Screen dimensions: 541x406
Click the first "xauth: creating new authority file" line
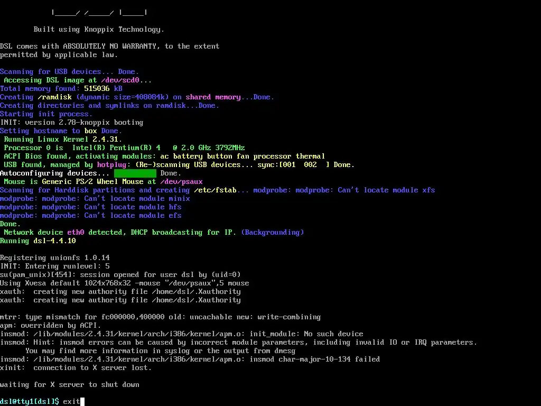[x=120, y=292]
